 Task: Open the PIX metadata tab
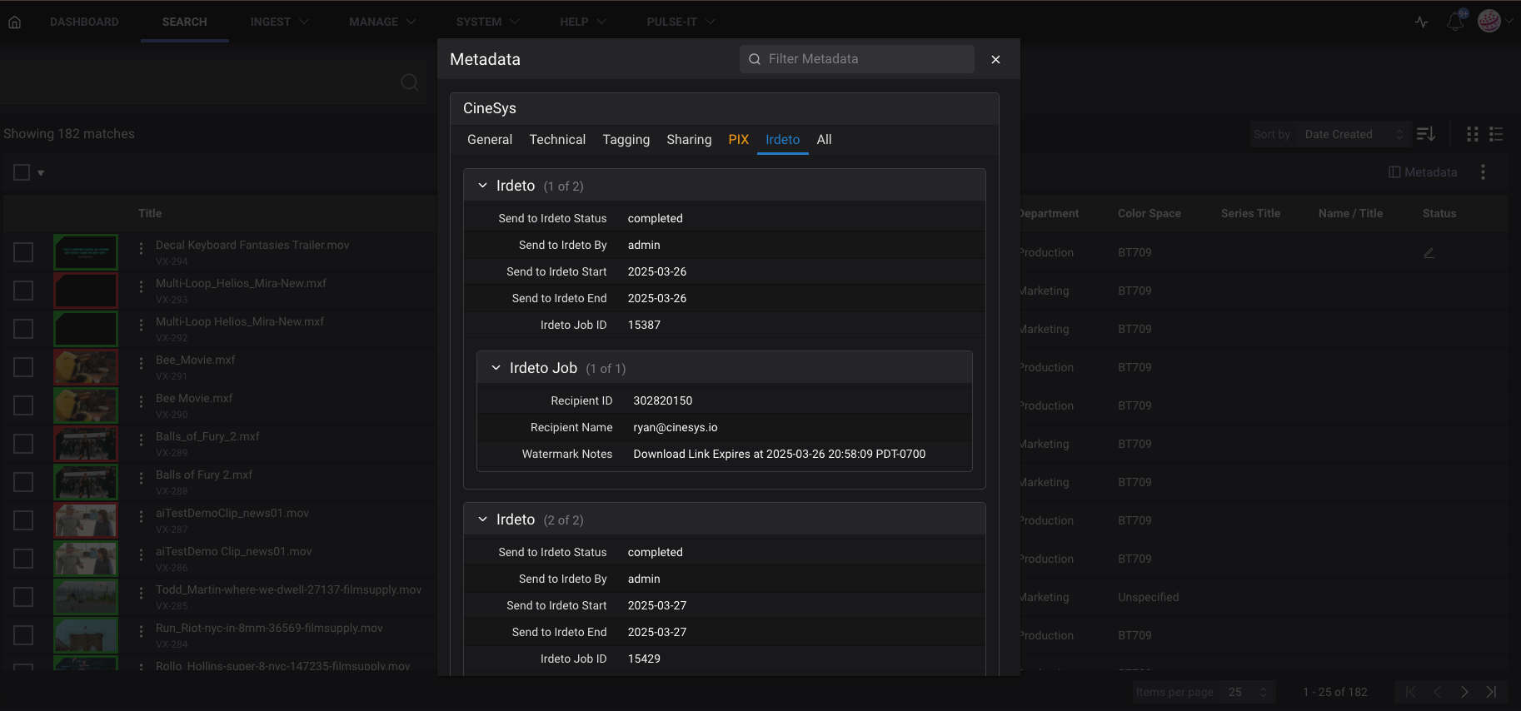(x=738, y=140)
